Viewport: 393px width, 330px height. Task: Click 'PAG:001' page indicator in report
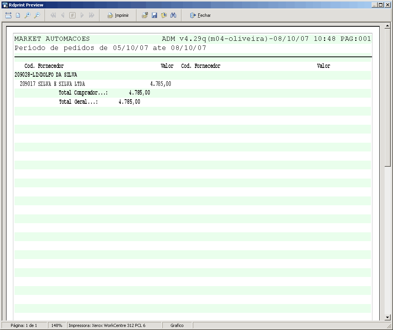(356, 39)
